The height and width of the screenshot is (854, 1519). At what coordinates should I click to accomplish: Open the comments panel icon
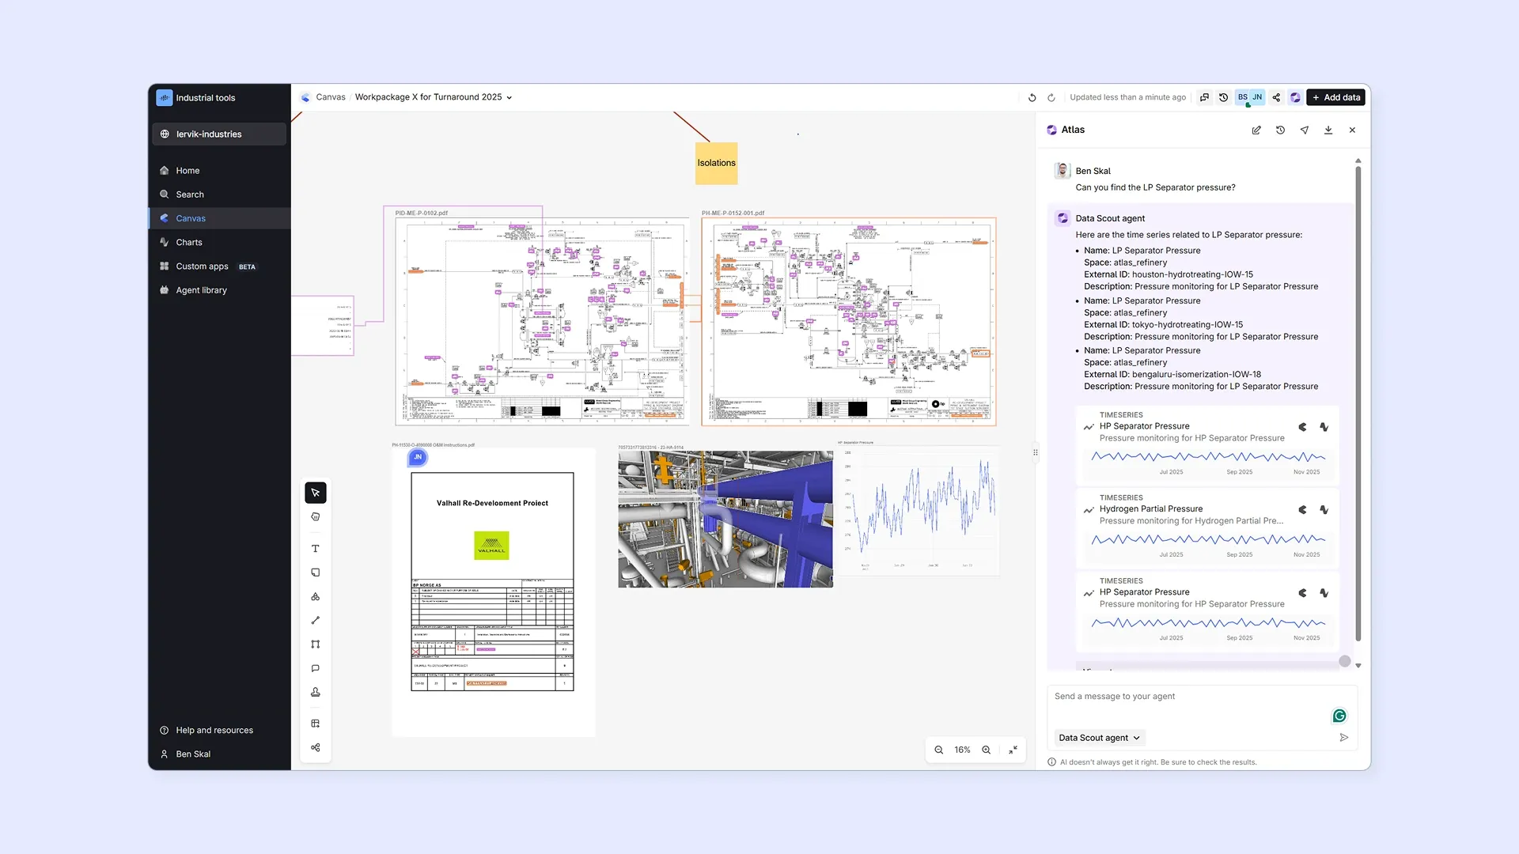click(x=1204, y=97)
